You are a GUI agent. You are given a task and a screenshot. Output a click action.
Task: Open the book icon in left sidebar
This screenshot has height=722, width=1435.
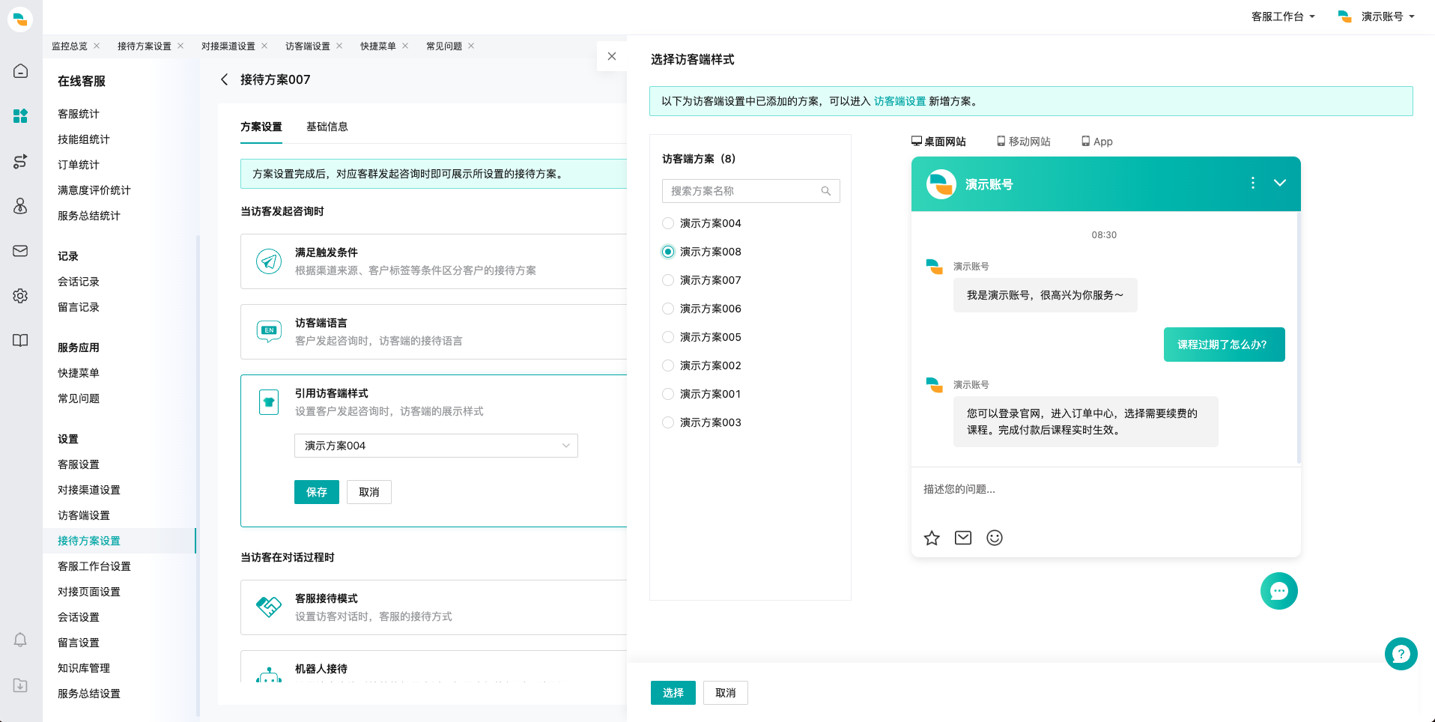pyautogui.click(x=20, y=341)
